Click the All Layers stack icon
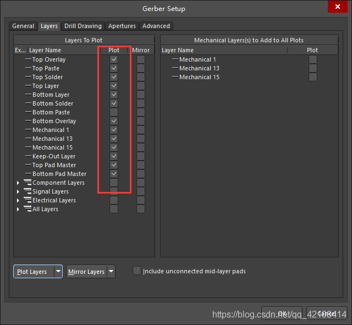The height and width of the screenshot is (325, 352). (28, 209)
